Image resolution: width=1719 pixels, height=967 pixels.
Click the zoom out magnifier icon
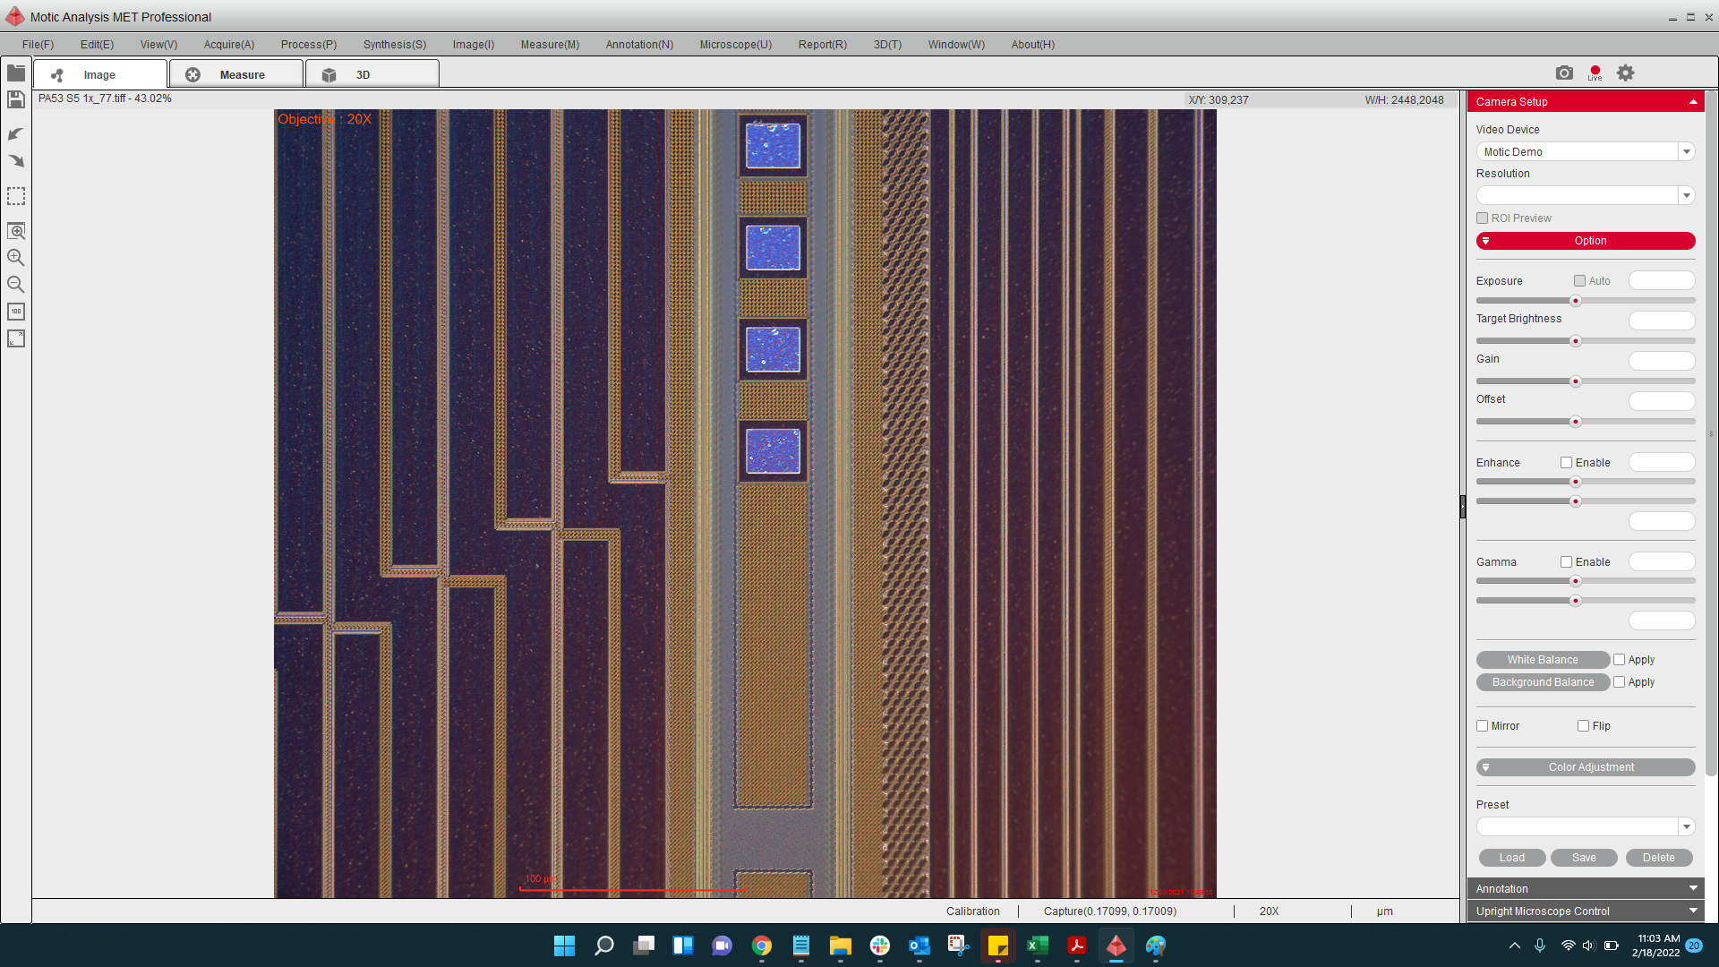(16, 285)
